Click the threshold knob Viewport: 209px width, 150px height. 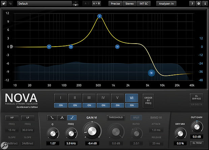click(x=116, y=132)
